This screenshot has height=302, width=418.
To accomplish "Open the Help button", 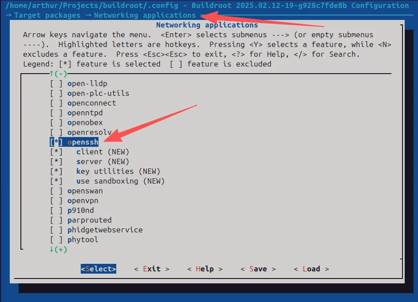I will coord(205,269).
